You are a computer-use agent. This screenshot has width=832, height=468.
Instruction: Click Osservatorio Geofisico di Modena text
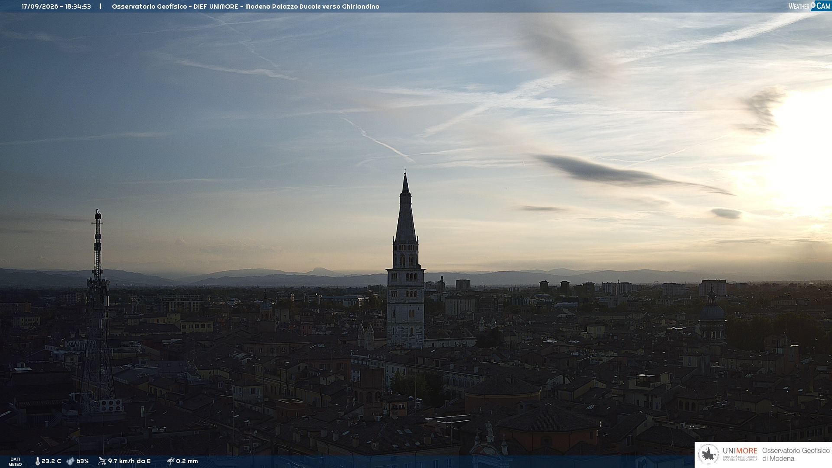tap(796, 455)
